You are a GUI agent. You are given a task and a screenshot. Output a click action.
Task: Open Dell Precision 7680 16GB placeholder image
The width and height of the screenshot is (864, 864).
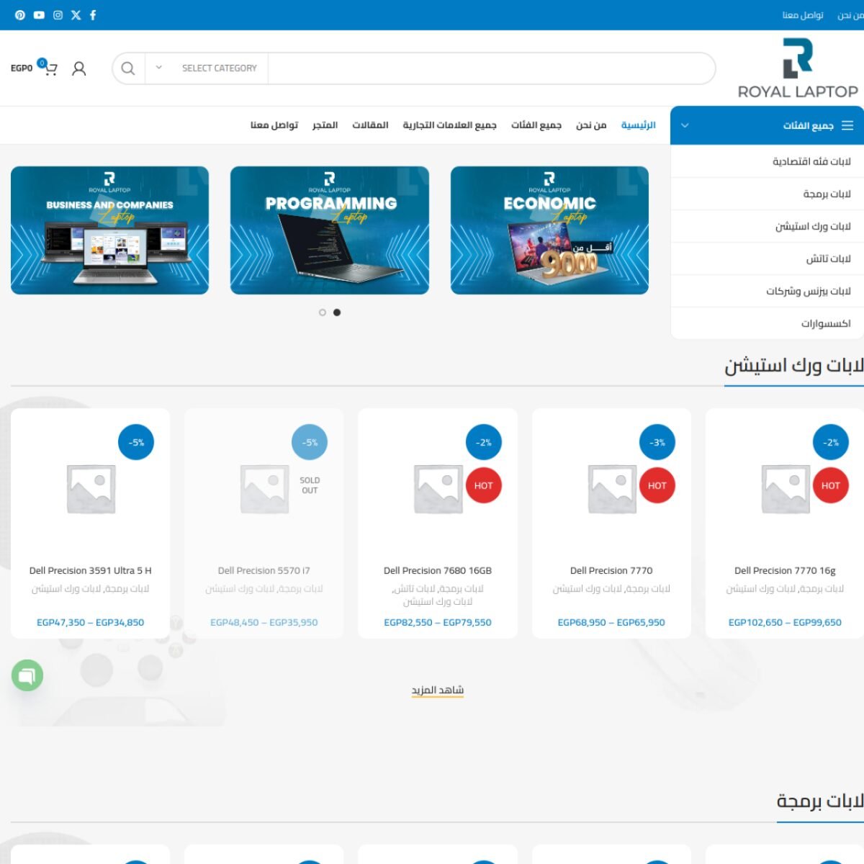coord(438,488)
